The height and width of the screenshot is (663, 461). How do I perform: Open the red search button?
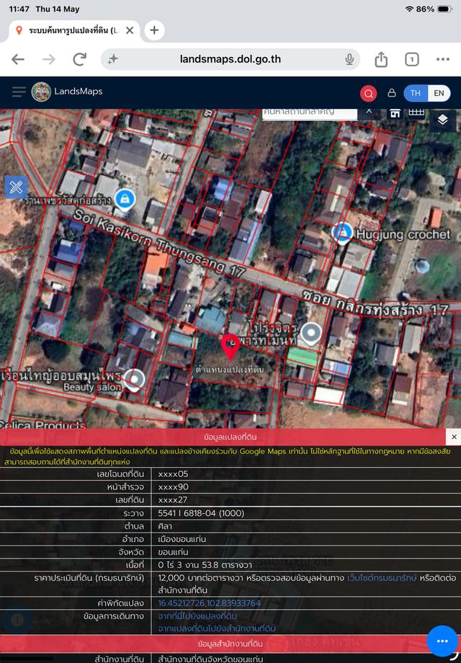tap(369, 94)
